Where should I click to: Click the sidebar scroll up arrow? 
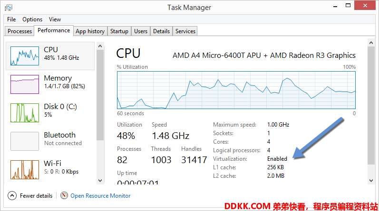100,46
